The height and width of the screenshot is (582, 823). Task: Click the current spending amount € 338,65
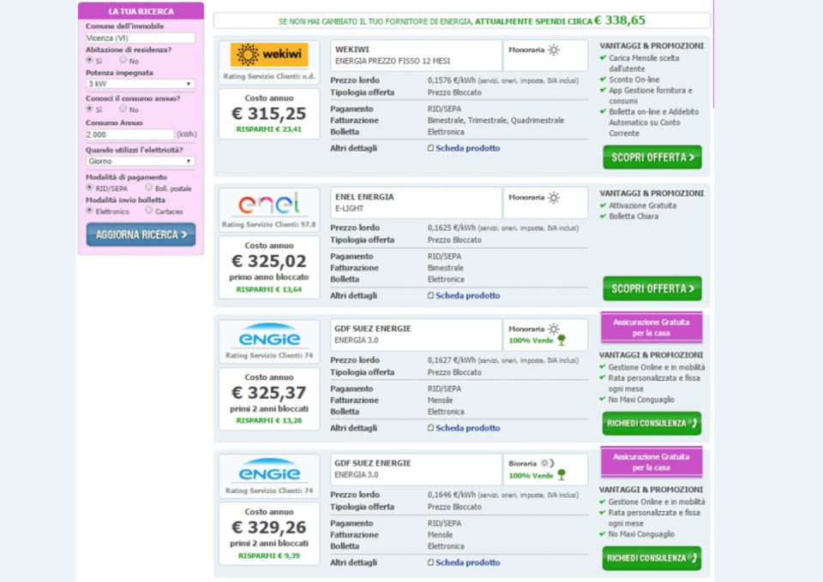point(620,21)
